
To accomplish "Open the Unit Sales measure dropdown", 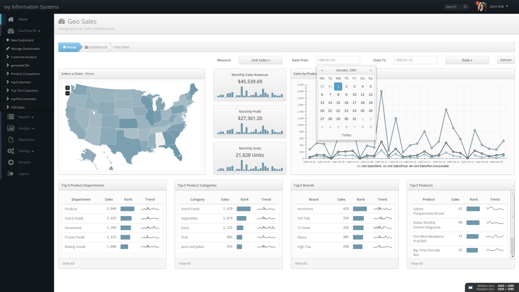I will tap(260, 59).
